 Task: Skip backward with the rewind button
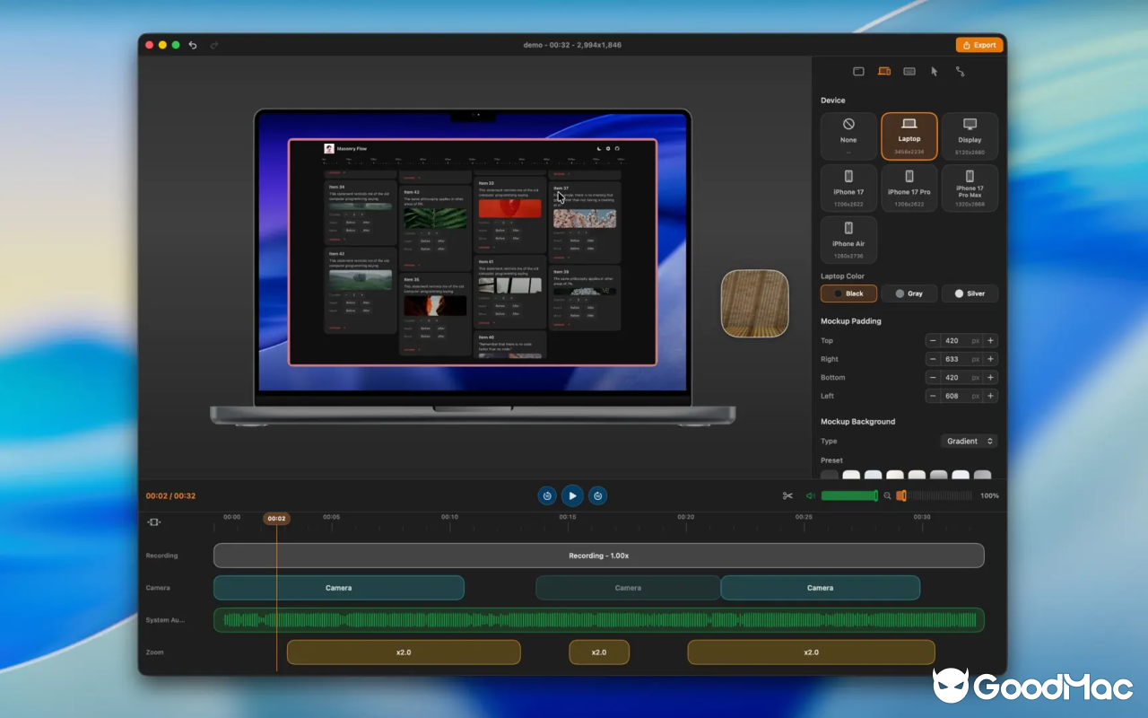tap(546, 495)
